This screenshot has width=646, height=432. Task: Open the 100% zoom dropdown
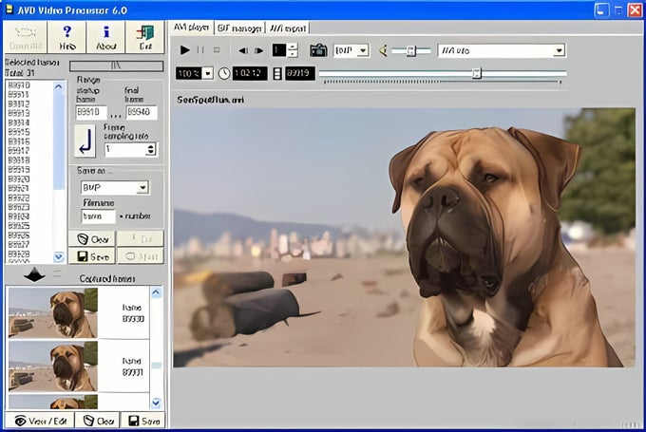(x=208, y=74)
